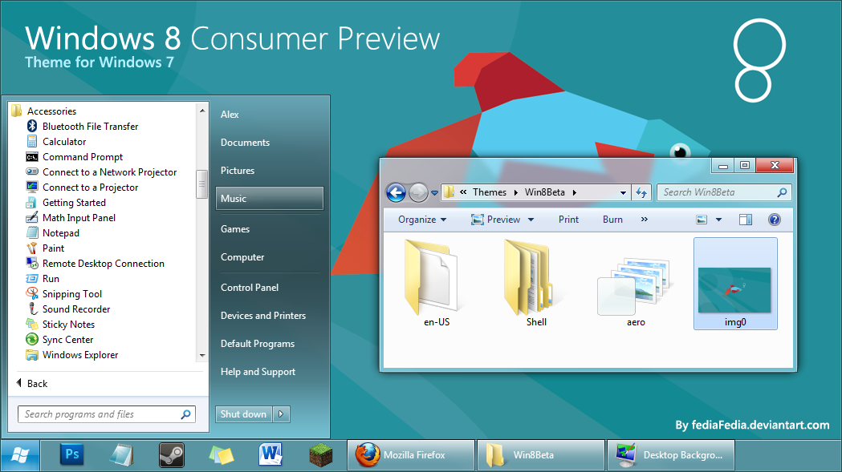Open recent pages dropdown arrow
Image resolution: width=842 pixels, height=472 pixels.
434,193
